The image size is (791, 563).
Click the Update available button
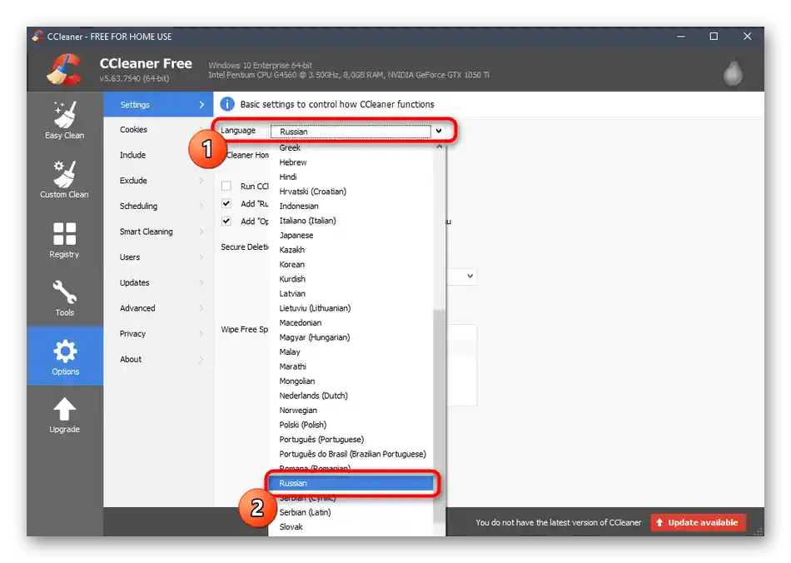(x=699, y=523)
